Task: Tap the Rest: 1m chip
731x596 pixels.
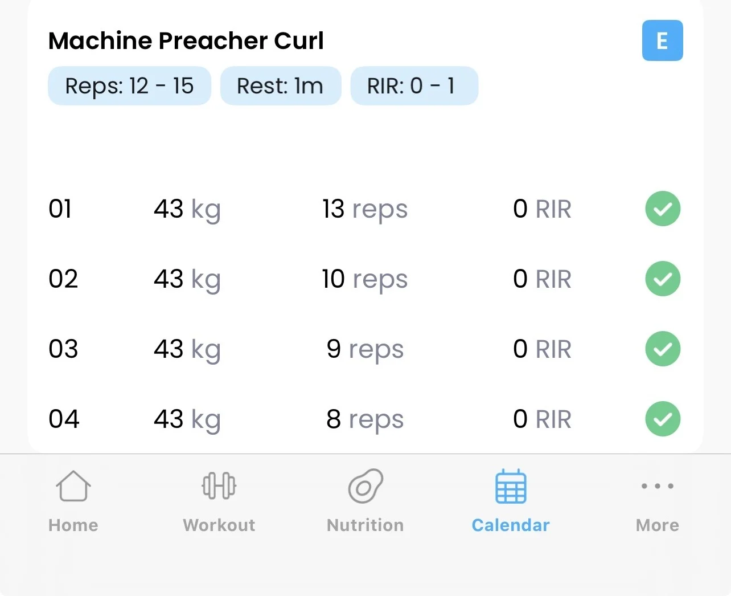Action: pyautogui.click(x=280, y=86)
